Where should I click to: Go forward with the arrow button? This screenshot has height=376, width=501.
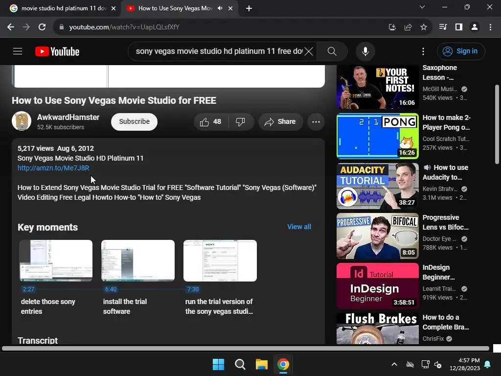point(26,27)
